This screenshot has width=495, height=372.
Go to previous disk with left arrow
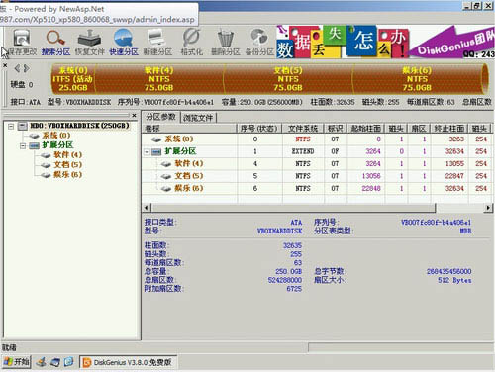[x=17, y=68]
